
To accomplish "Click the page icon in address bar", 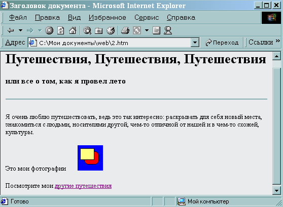I will (33, 43).
